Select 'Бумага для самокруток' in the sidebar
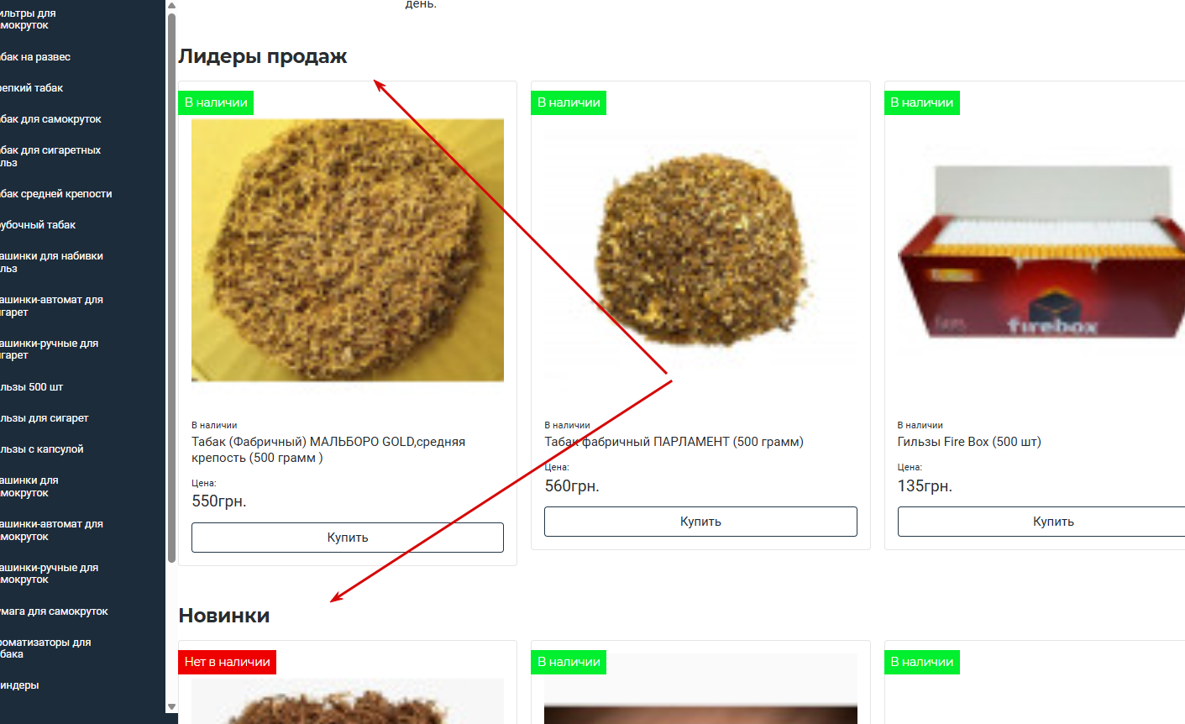 tap(54, 611)
